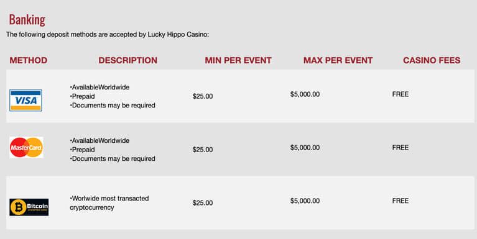Select the Banking section heading

tap(27, 20)
